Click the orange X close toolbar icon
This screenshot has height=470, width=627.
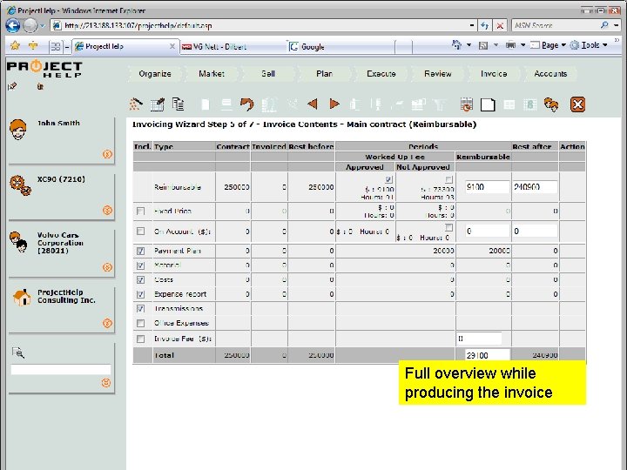pos(578,104)
